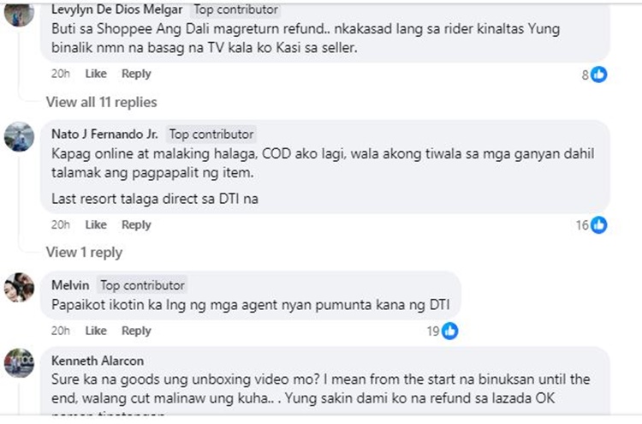
Task: Open Levylyn De Dios Melgar avatar
Action: pyautogui.click(x=19, y=12)
